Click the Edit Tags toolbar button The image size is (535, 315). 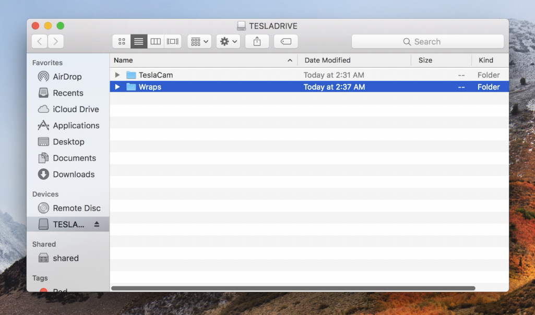286,42
